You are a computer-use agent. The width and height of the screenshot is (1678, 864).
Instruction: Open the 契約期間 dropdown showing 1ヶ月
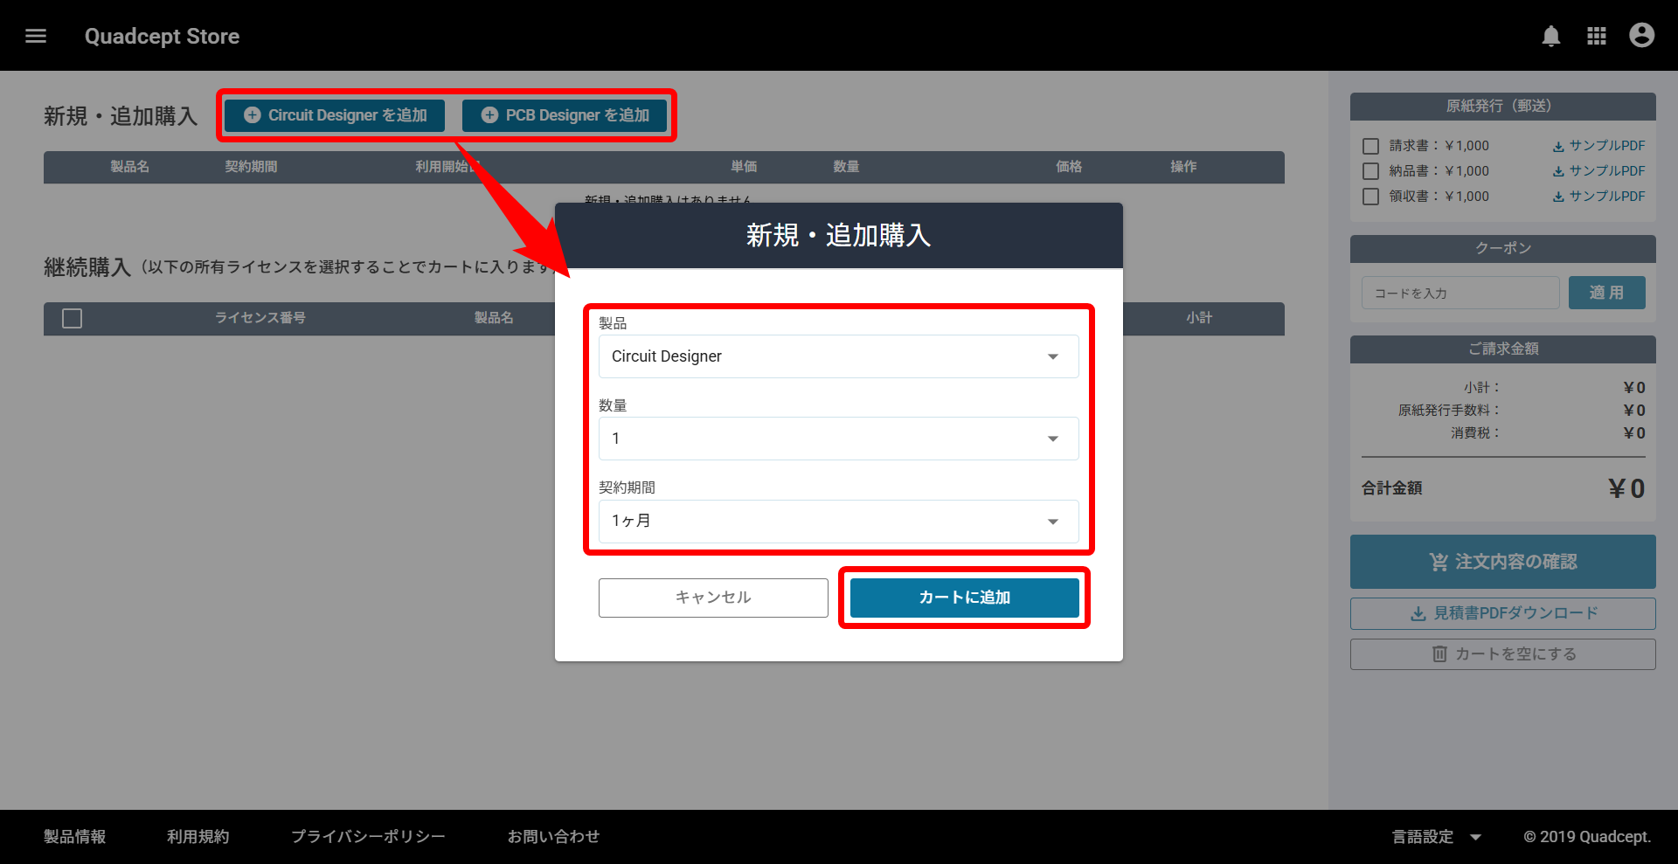click(838, 522)
